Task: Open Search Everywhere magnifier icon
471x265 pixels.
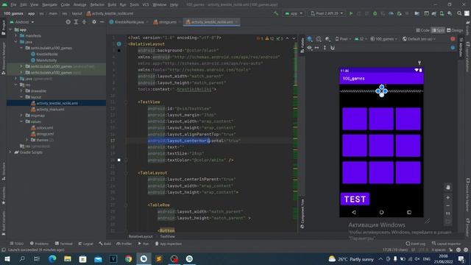Action: (459, 13)
